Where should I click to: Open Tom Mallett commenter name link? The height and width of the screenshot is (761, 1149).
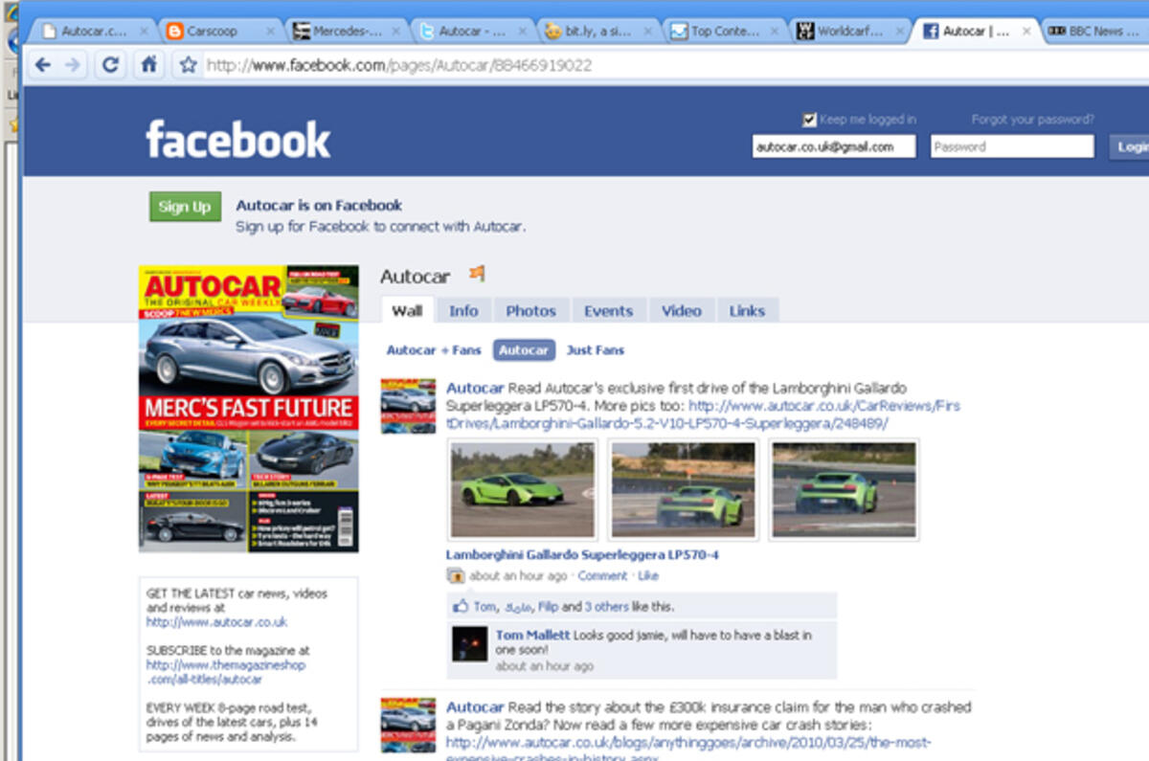click(x=533, y=635)
